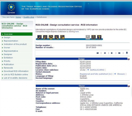Click owner name Apple Inc.

tap(85, 89)
